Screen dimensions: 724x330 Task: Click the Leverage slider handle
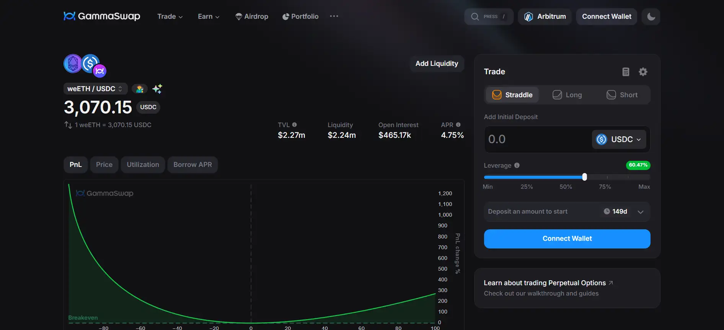click(584, 177)
